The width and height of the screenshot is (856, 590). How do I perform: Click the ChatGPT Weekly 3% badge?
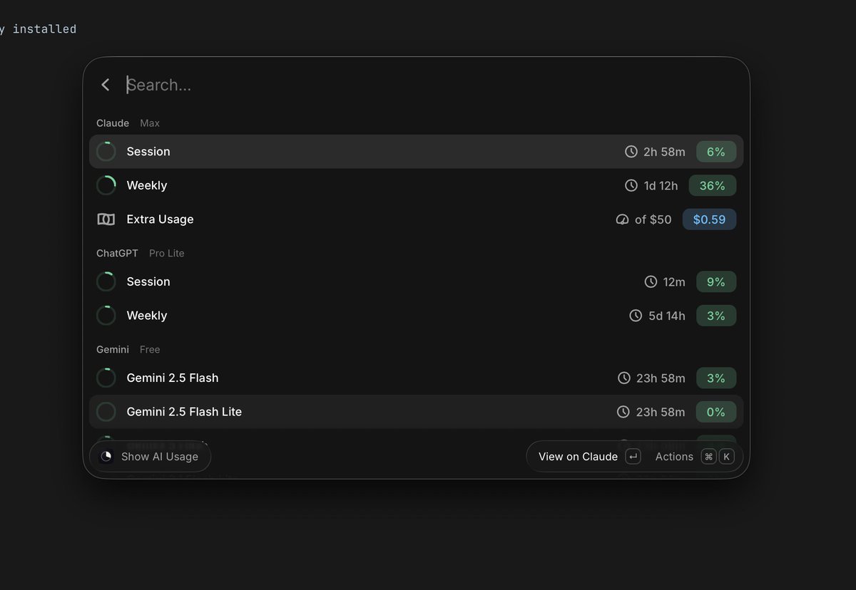pyautogui.click(x=716, y=316)
